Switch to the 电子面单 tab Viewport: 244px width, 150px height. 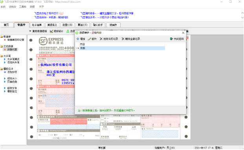click(37, 25)
